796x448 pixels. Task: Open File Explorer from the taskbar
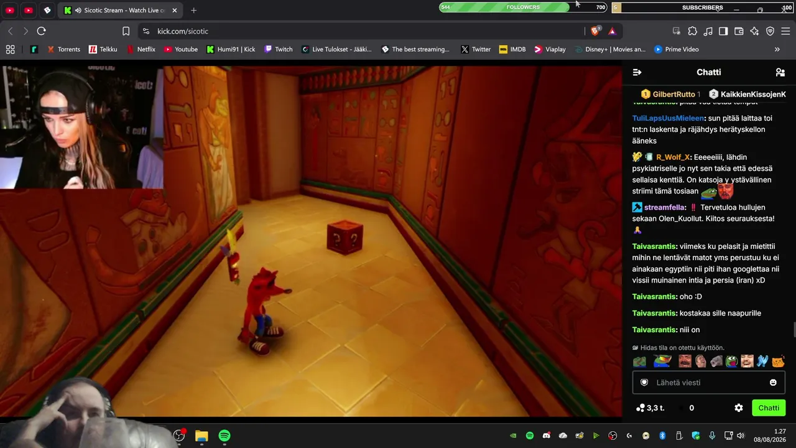(201, 436)
